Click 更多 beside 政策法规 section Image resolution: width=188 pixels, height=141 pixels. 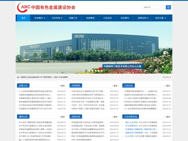coord(115,117)
